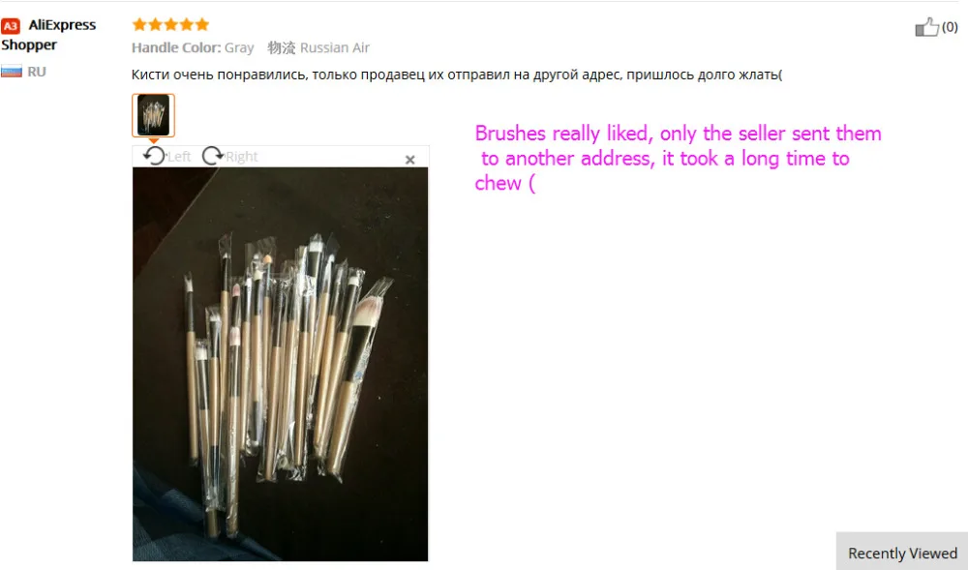
Task: Click the rotate Right arrow icon
Action: [x=212, y=156]
